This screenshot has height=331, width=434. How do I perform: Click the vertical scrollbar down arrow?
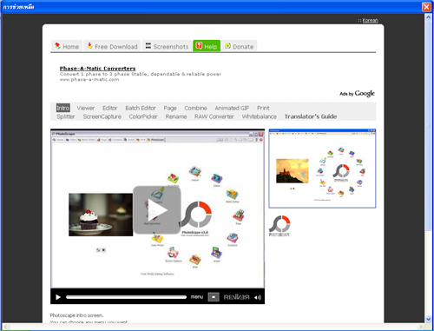click(429, 319)
